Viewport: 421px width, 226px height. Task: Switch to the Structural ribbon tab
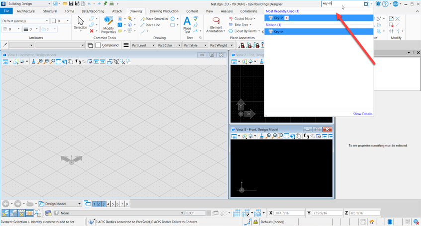[50, 11]
